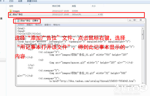The height and width of the screenshot is (96, 150).
Task: Open the 文件(F) menu in Notepad
Action: click(x=21, y=25)
